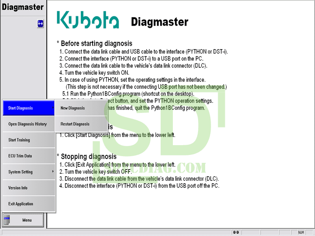Viewport: 315px width, 236px height.
Task: Click the Menu button at bottom left
Action: (23, 220)
